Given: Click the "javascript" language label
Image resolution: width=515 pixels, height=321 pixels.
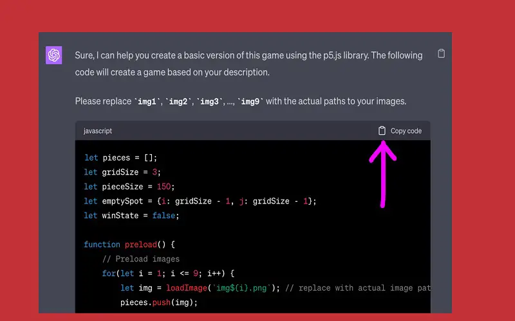Looking at the screenshot, I should (x=98, y=131).
